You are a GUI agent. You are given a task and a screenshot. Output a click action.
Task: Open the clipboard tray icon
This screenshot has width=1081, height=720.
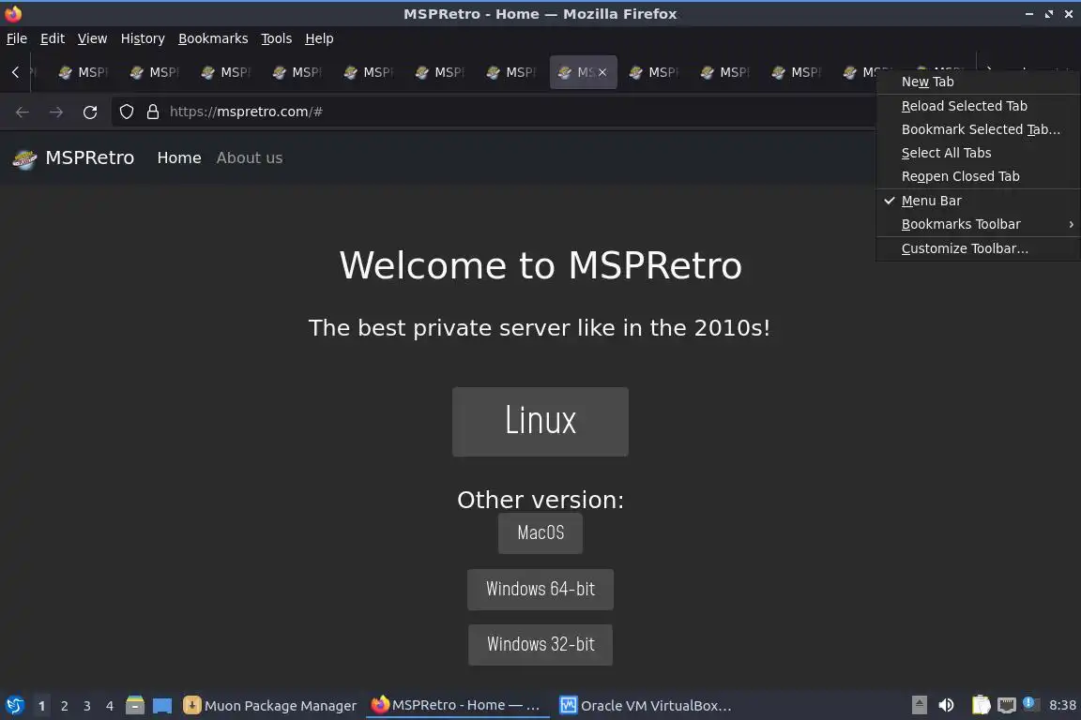point(981,705)
